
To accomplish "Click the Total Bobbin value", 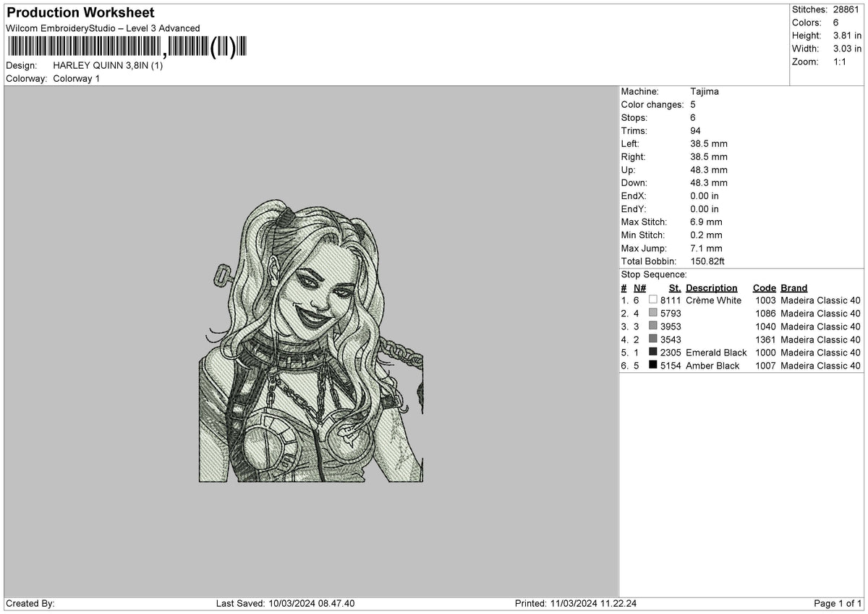I will coord(709,261).
